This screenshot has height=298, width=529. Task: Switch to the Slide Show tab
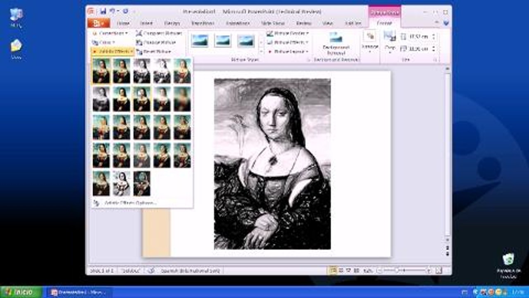pyautogui.click(x=273, y=24)
